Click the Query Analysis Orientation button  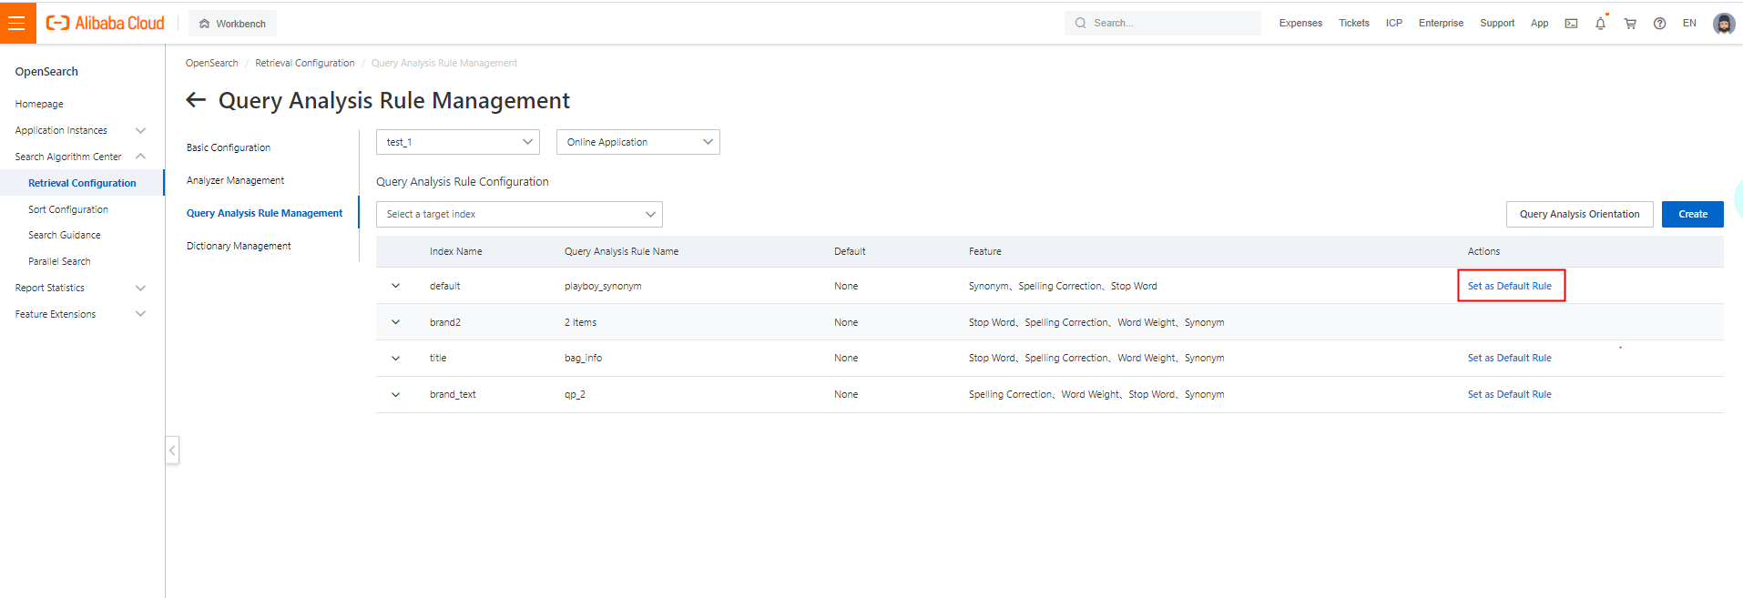(x=1579, y=214)
